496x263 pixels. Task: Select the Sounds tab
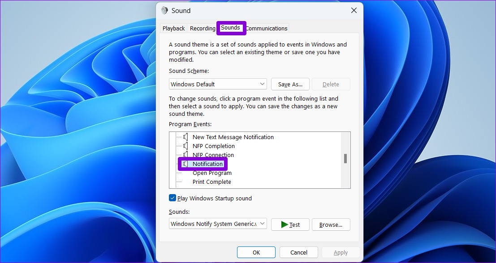230,27
